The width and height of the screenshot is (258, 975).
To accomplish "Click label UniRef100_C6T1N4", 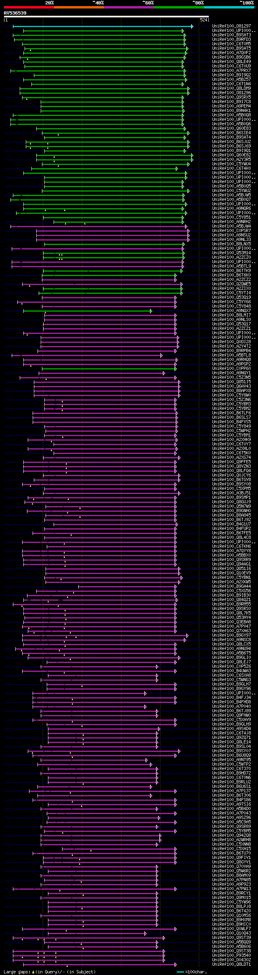I will (x=231, y=84).
